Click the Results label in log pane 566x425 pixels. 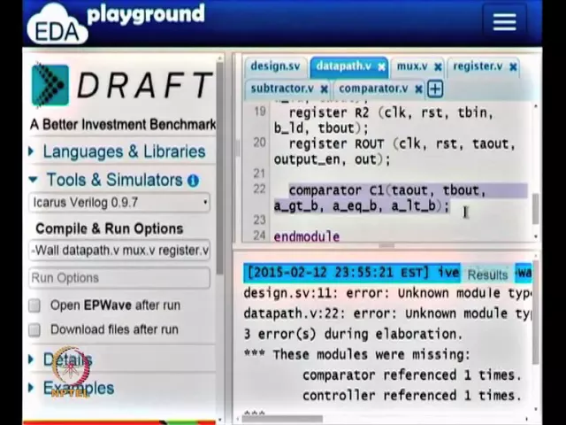click(x=487, y=275)
